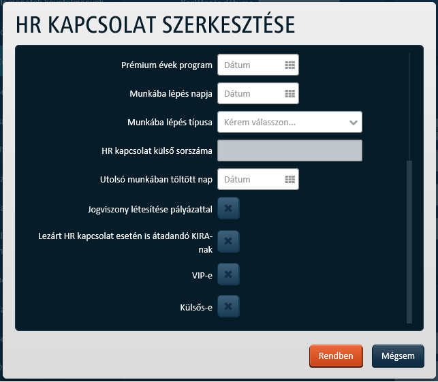Click the Prémium évek program date field

click(258, 65)
